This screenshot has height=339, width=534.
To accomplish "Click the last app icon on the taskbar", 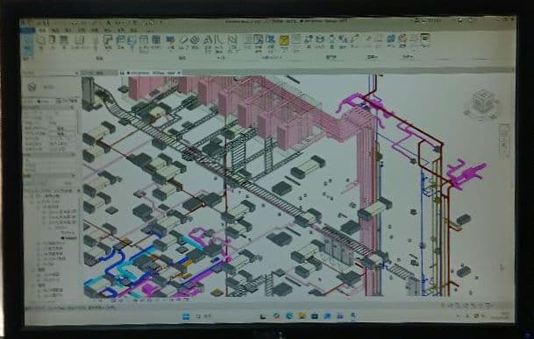I will tap(353, 316).
